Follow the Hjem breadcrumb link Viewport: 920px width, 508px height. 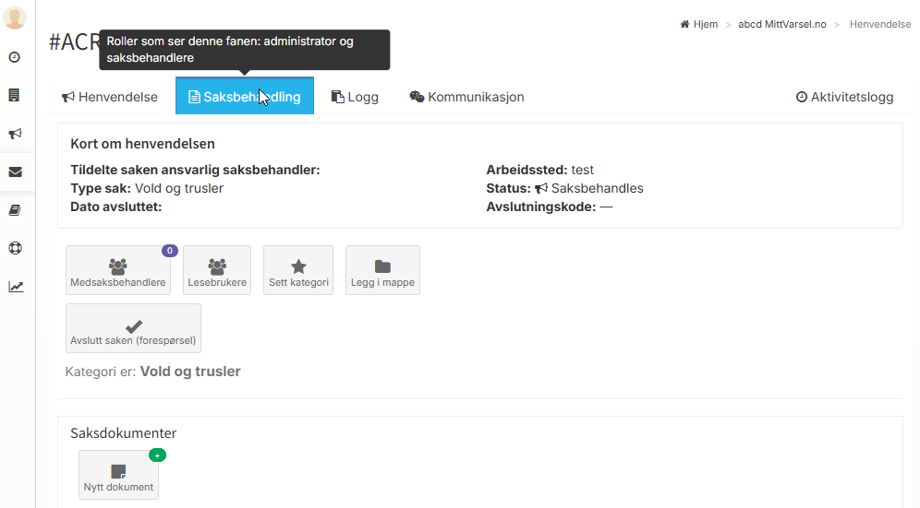point(699,24)
